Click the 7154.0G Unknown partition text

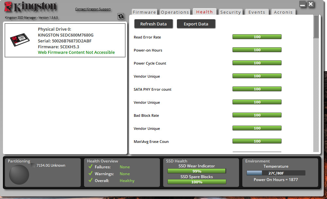pos(51,165)
